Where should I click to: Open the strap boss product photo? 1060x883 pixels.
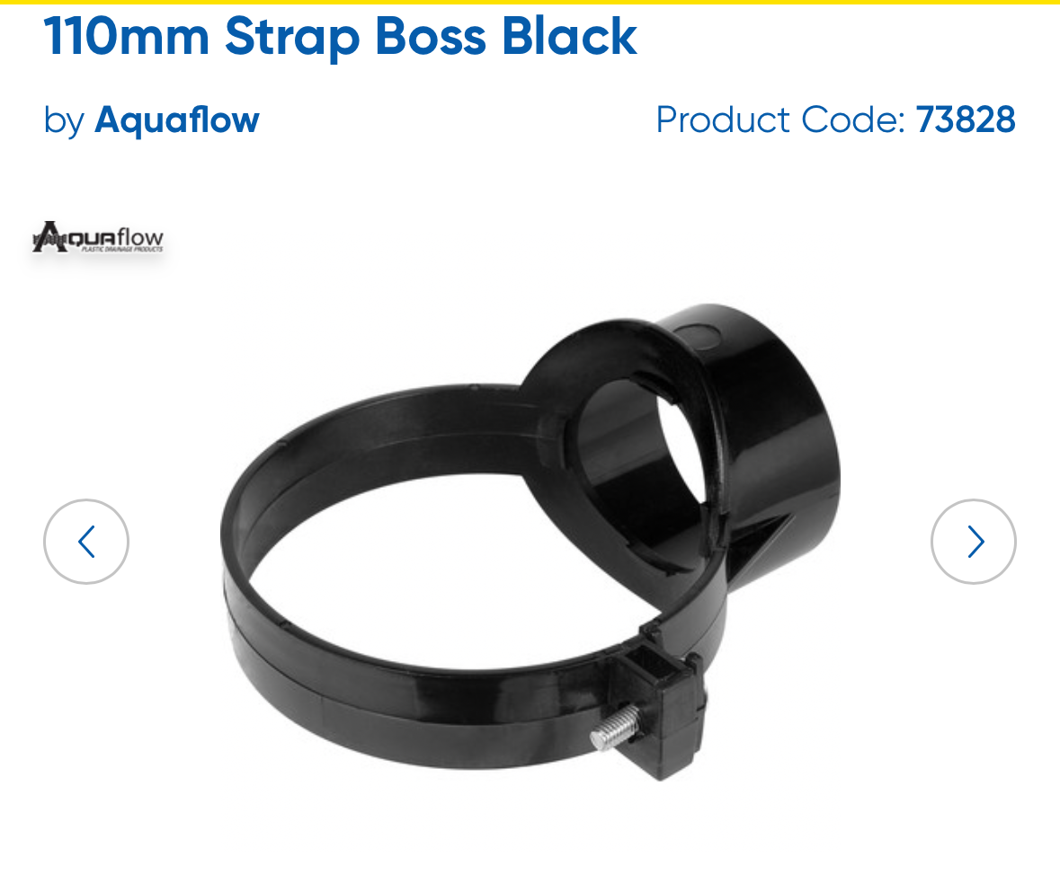(x=530, y=543)
